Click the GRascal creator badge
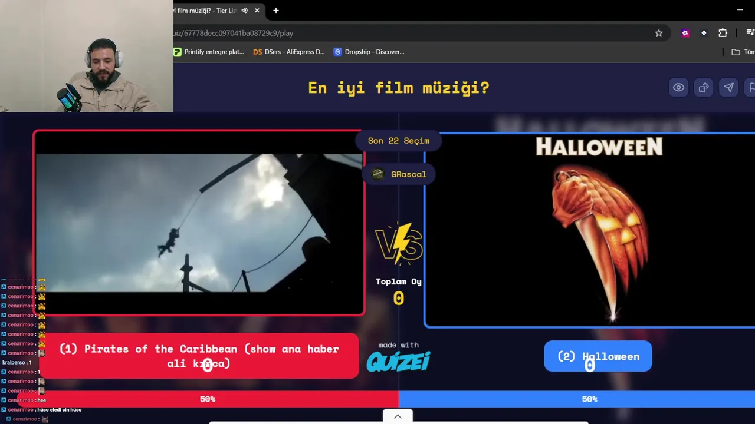 coord(399,174)
